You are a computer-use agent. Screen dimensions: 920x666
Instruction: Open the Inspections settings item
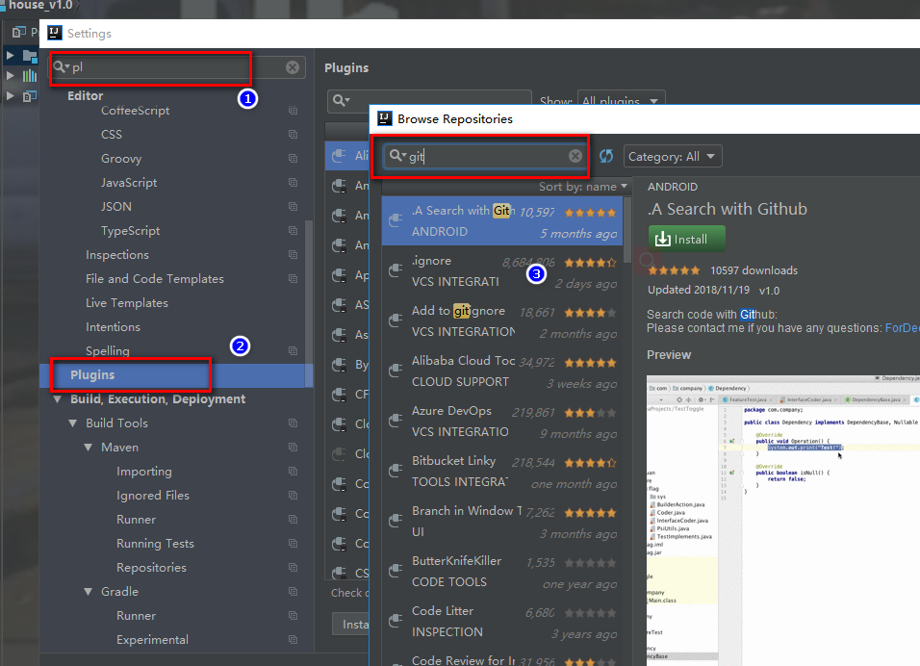tap(117, 255)
